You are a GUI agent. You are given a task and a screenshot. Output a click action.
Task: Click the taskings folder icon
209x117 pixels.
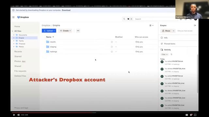click(48, 51)
